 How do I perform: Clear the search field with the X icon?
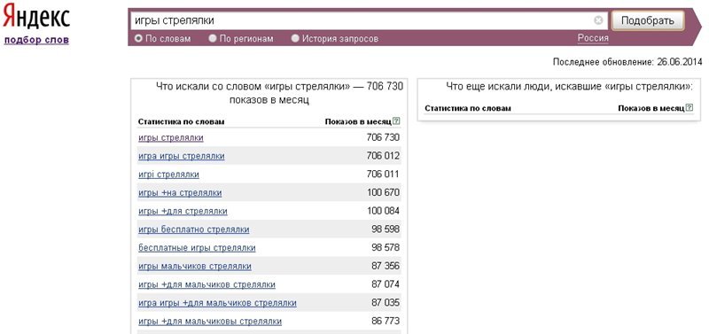coord(598,20)
